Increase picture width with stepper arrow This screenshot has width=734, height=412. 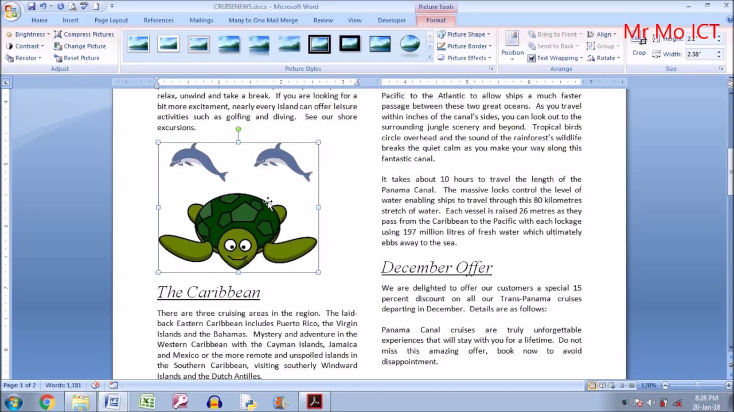[719, 51]
